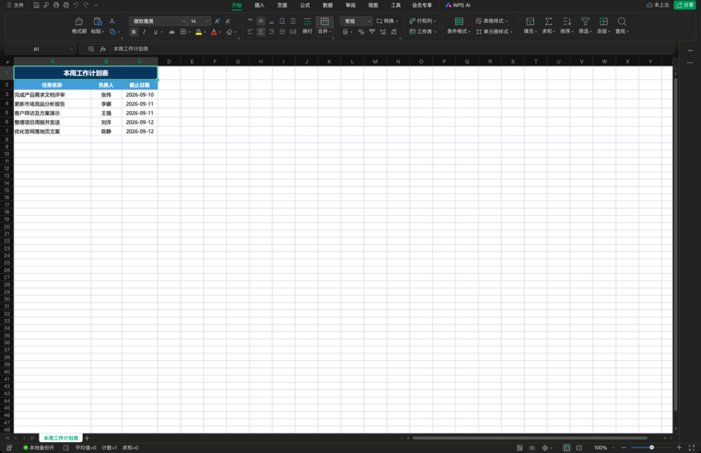The image size is (701, 453).
Task: Click the WPS AI button
Action: [458, 5]
